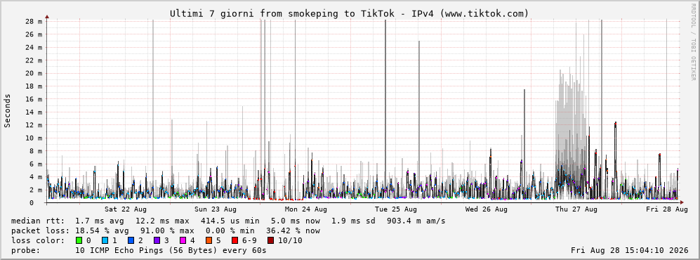The height and width of the screenshot is (260, 700).
Task: Click the vertical Seconds axis label
Action: [x=8, y=111]
